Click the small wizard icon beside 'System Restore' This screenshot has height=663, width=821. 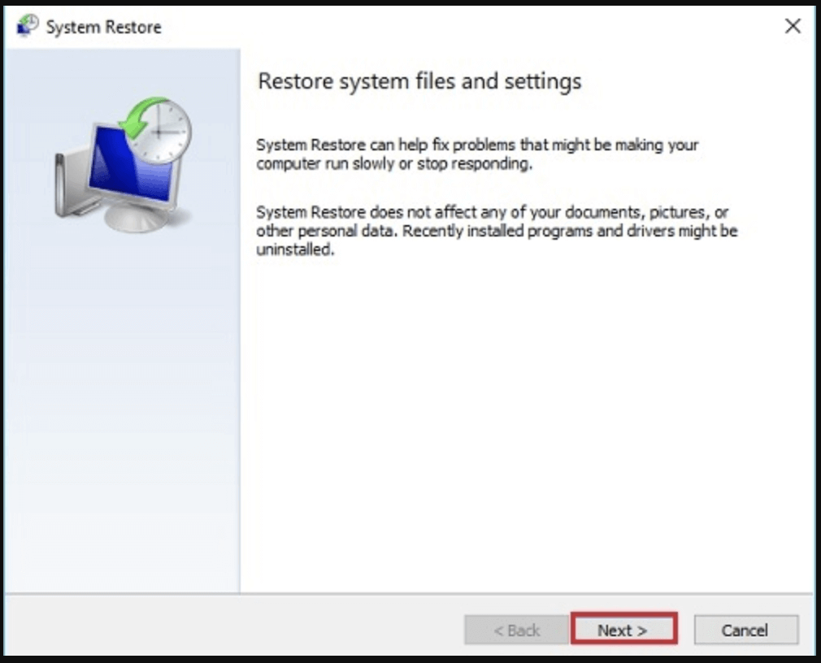pyautogui.click(x=26, y=25)
